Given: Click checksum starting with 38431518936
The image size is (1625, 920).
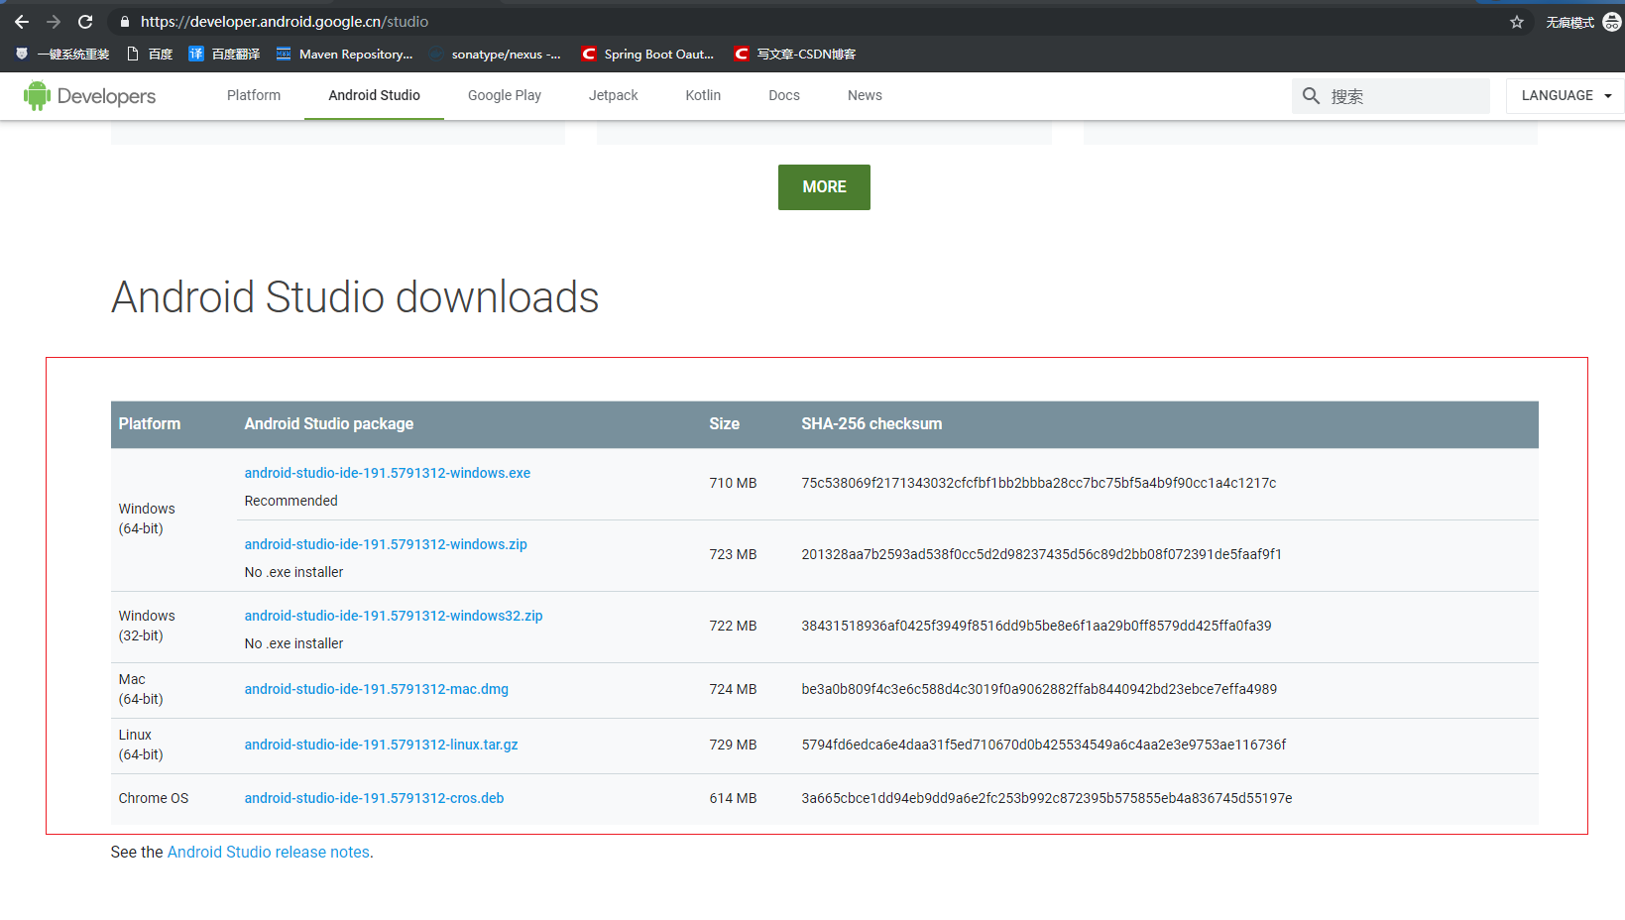Looking at the screenshot, I should (1036, 626).
